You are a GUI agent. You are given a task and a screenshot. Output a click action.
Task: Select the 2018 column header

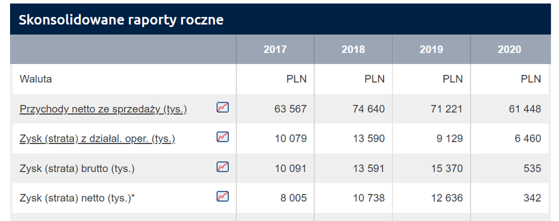[353, 49]
